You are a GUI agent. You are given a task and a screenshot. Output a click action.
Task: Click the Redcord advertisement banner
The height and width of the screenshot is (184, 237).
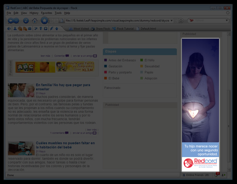(200, 103)
